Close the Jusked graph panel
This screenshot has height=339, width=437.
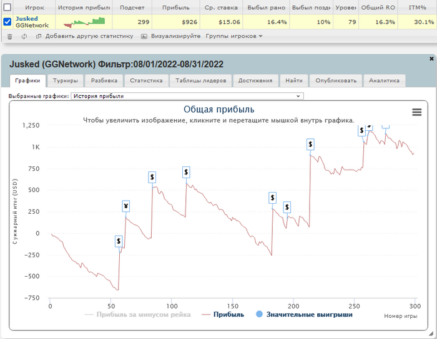(431, 59)
